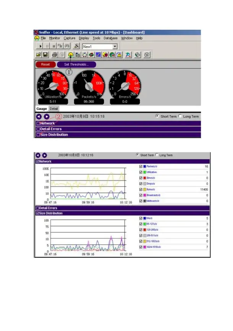The width and height of the screenshot is (233, 331).
Task: Toggle the Packets/s legend checkbox
Action: pos(141,166)
